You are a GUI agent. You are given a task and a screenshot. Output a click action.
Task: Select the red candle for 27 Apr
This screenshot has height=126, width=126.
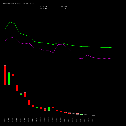pyautogui.click(x=25, y=94)
